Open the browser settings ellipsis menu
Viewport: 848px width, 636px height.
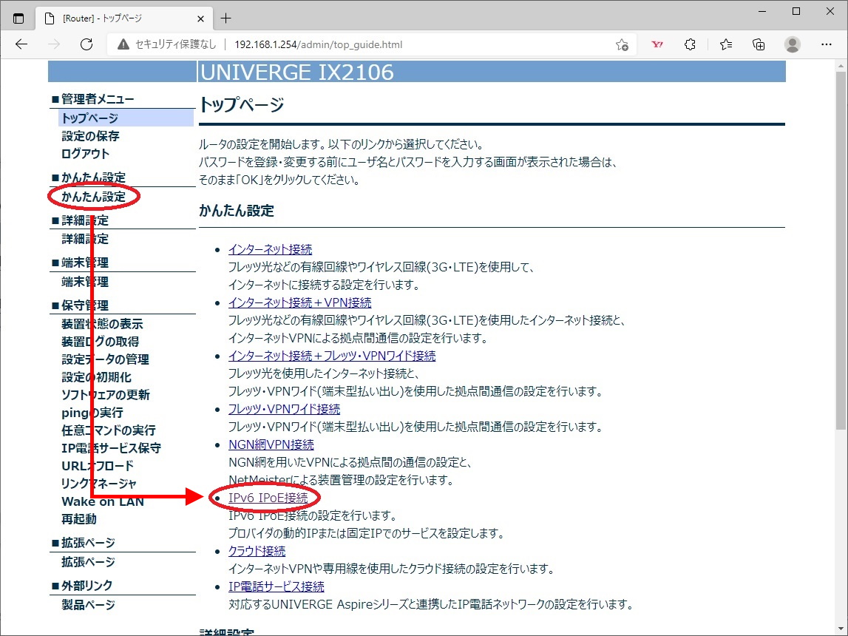tap(826, 44)
